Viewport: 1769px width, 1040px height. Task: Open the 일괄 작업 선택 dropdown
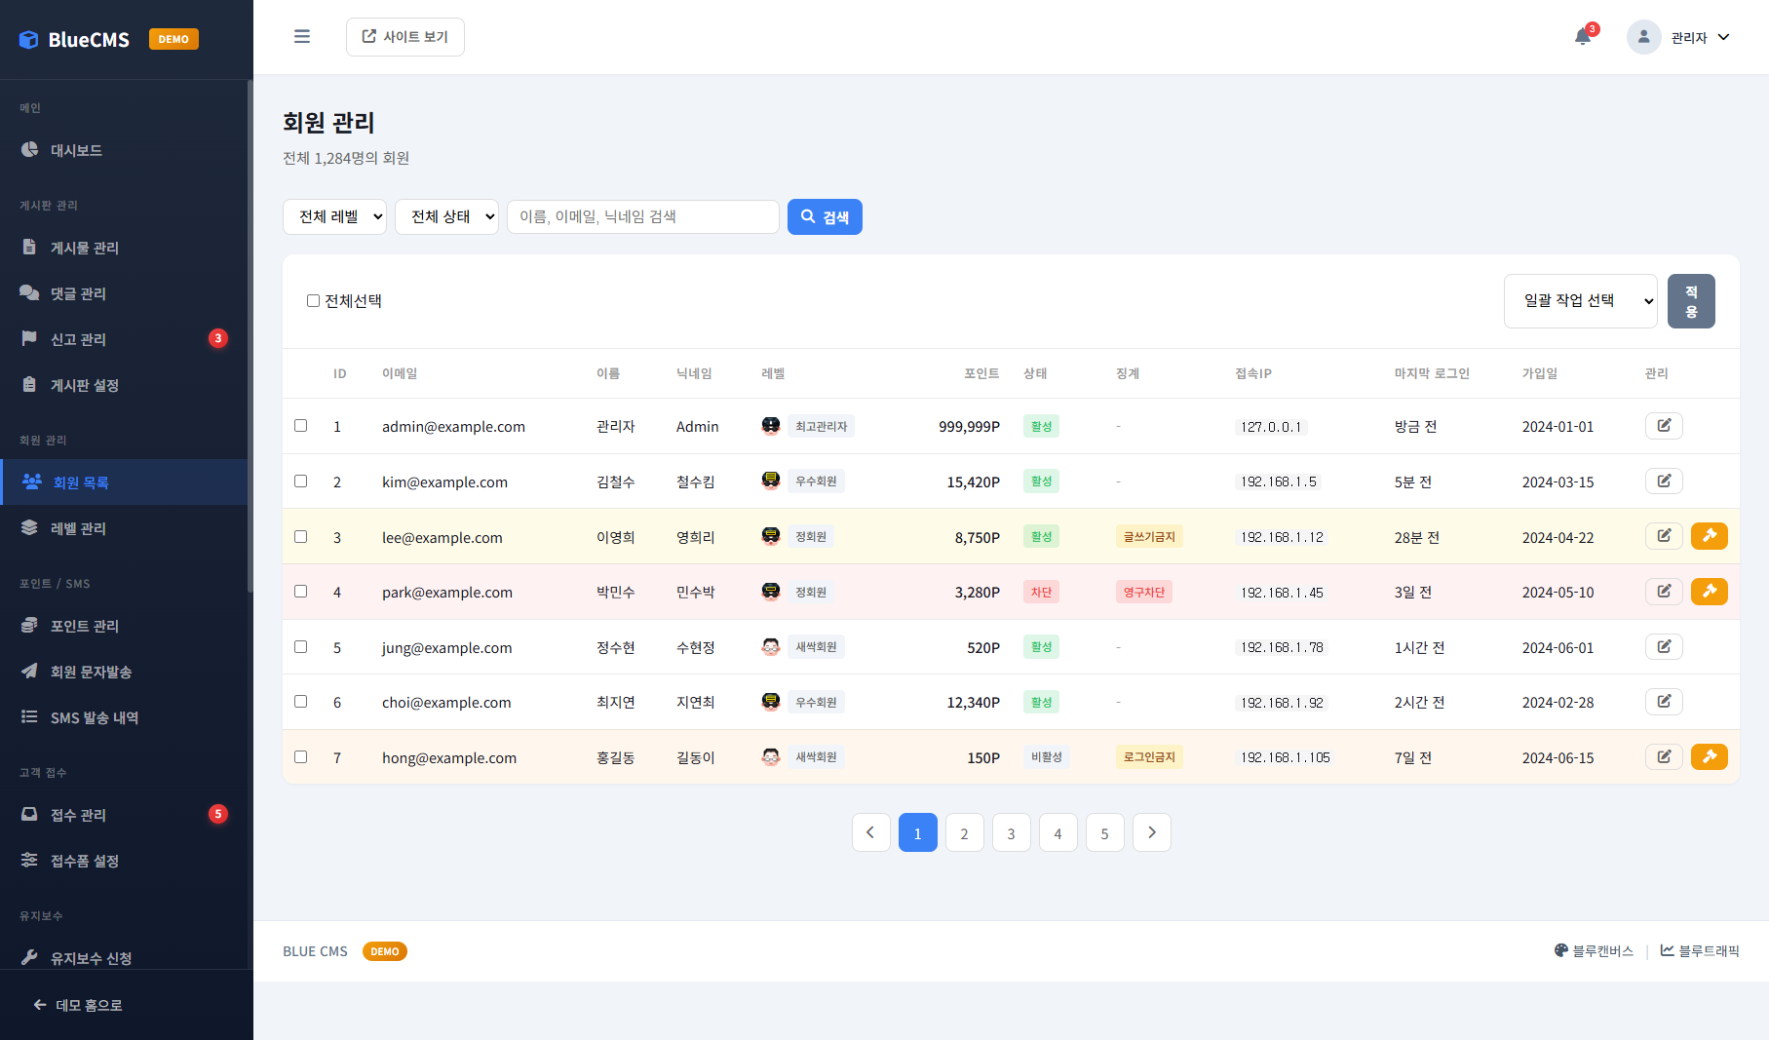click(x=1580, y=301)
